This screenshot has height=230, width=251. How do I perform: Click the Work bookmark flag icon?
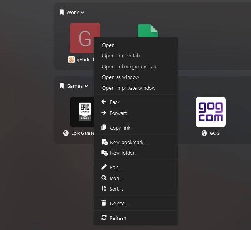[x=62, y=12]
